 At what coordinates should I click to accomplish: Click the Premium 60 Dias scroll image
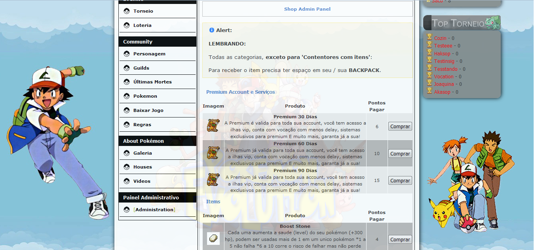tap(213, 153)
